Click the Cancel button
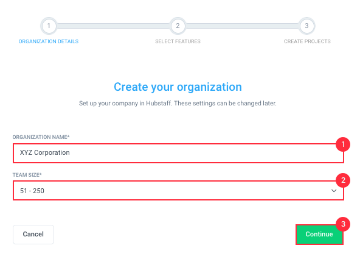Viewport: 360px width, 262px height. (x=33, y=235)
